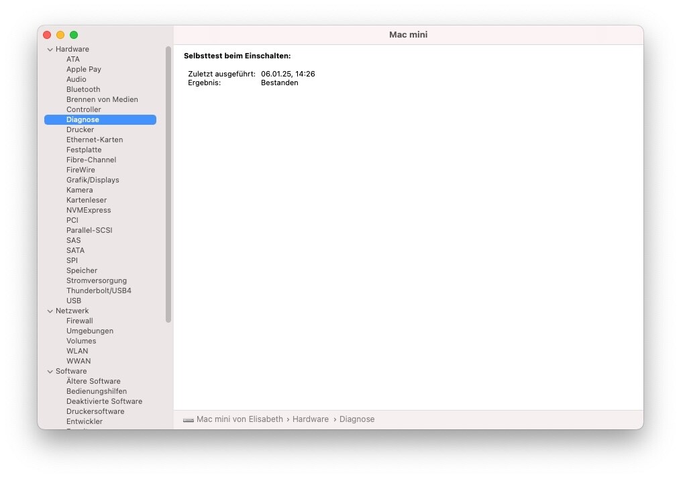Viewport: 681px width, 479px height.
Task: Select Umgebungen entry
Action: pos(90,331)
